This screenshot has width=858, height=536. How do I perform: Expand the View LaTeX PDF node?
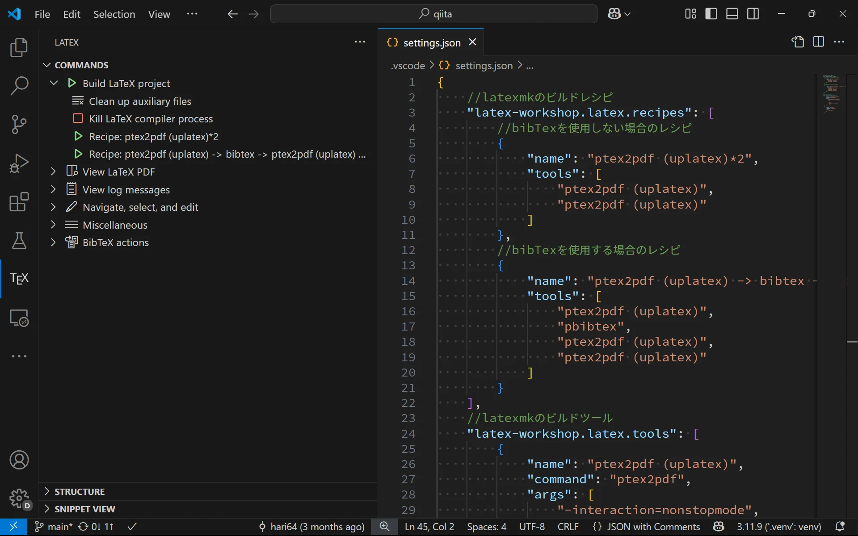point(53,172)
